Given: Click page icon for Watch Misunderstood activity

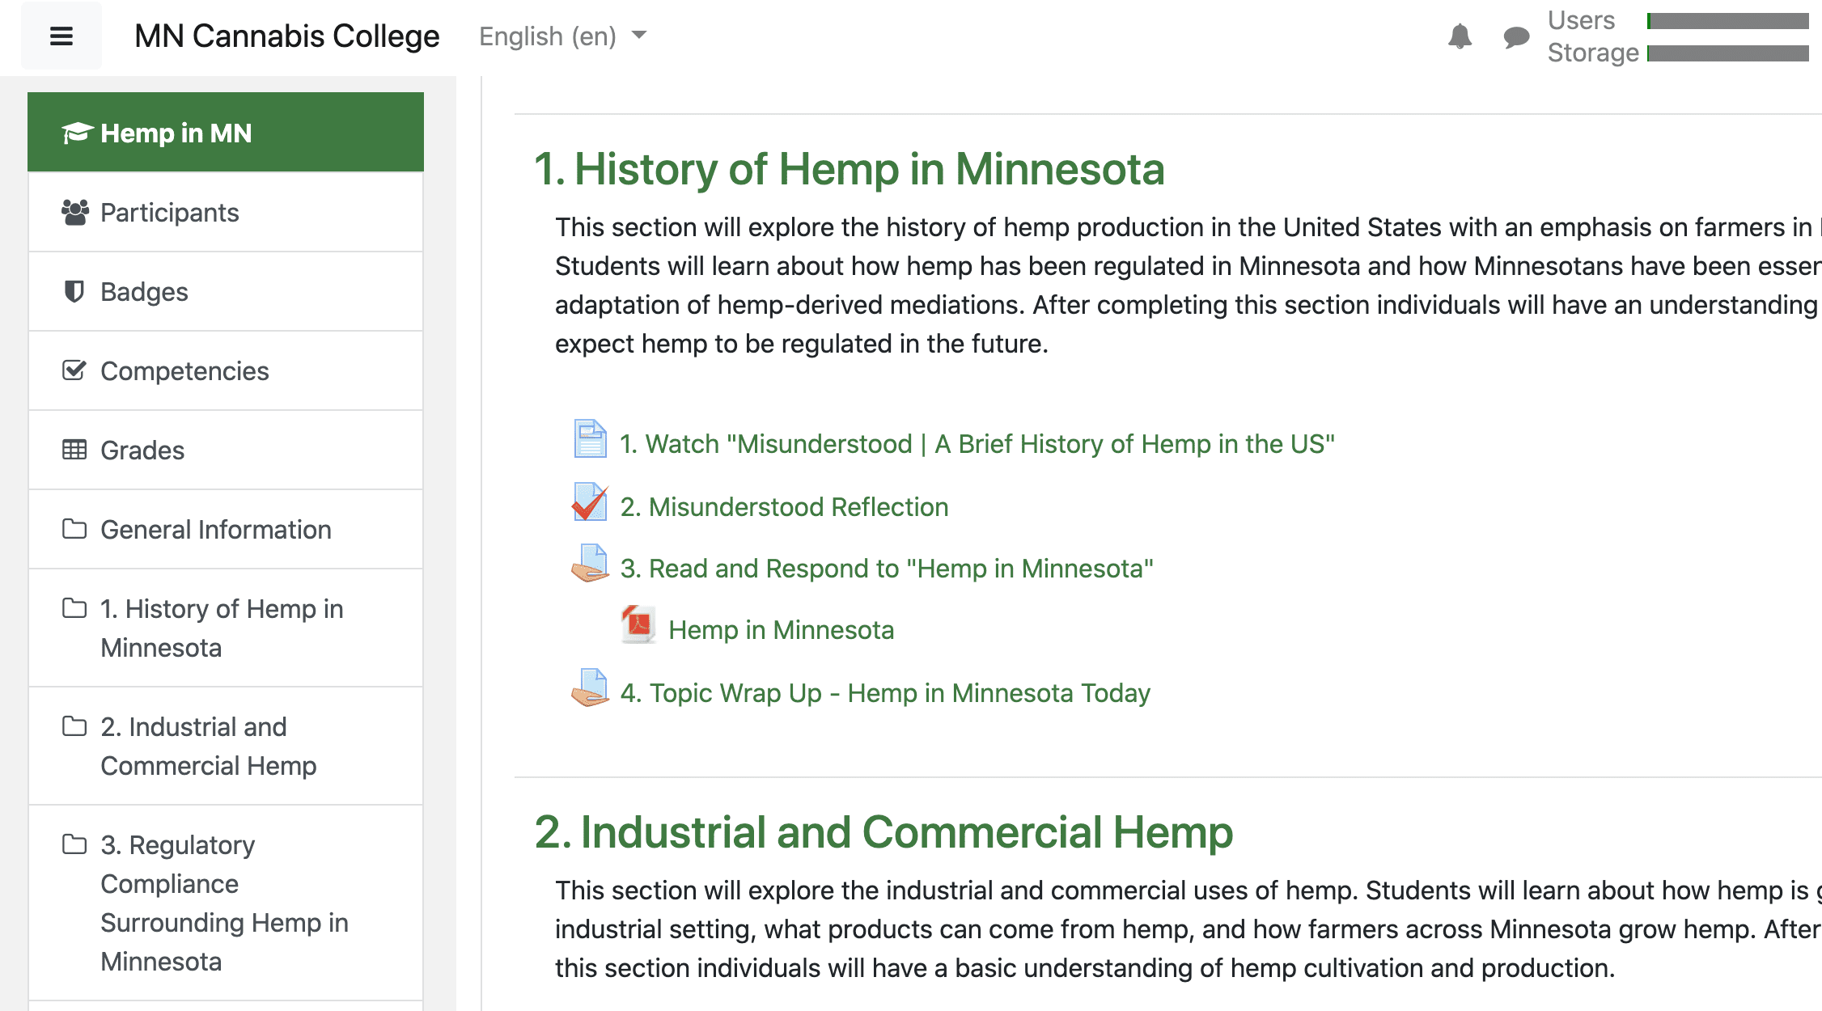Looking at the screenshot, I should click(x=590, y=439).
